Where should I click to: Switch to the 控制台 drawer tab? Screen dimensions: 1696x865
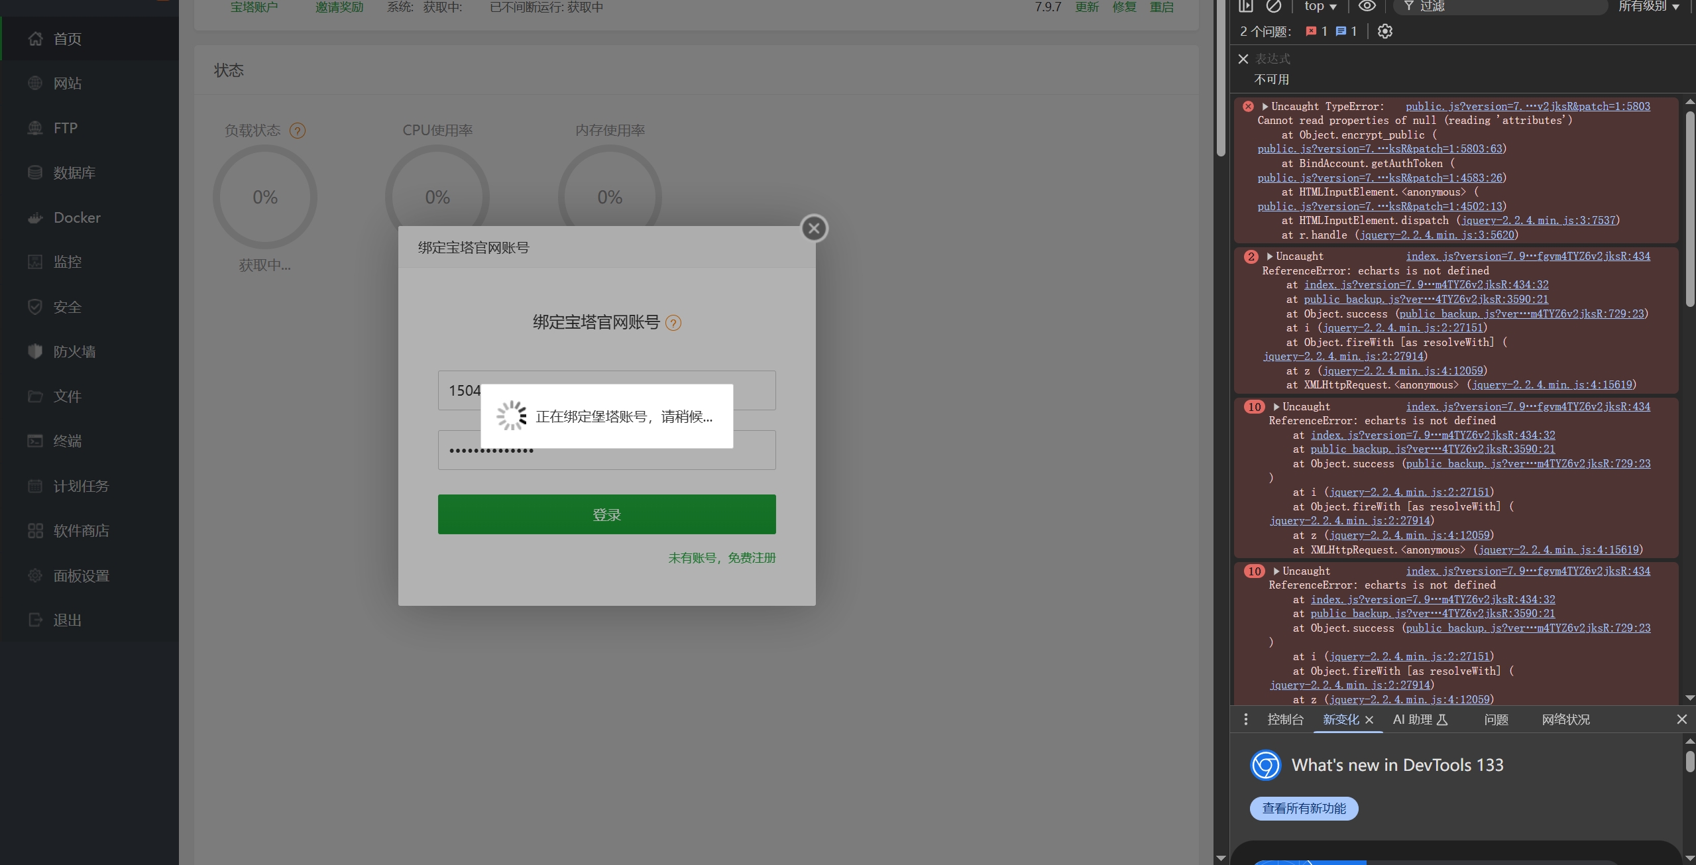1285,719
